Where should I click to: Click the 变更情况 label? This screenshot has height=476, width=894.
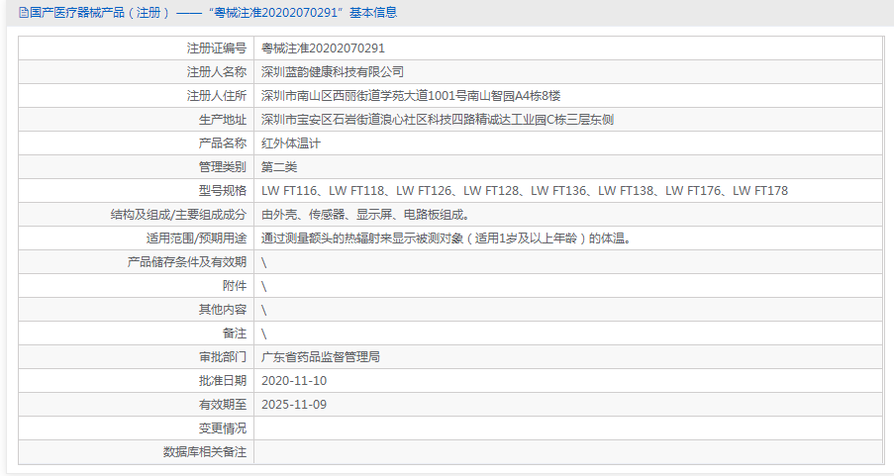pos(223,428)
